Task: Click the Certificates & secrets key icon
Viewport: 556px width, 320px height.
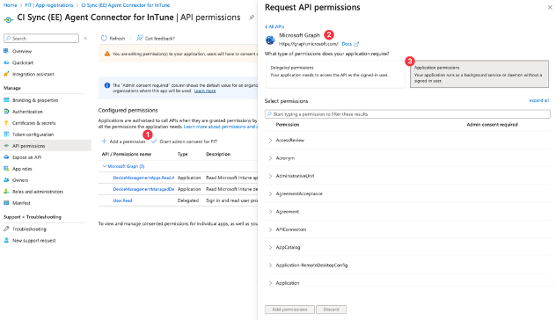Action: [6, 123]
